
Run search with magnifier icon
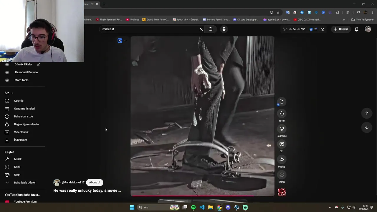pos(211,29)
